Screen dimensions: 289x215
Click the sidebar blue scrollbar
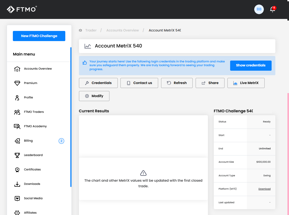[71, 117]
